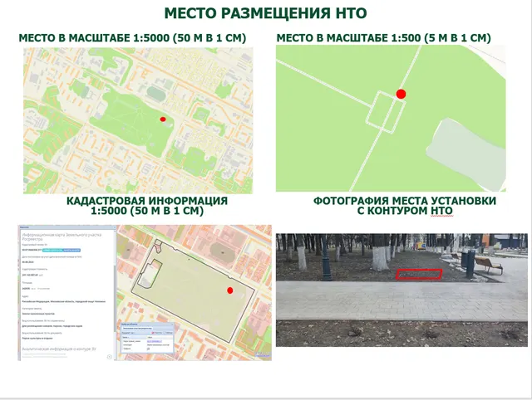Click heading 'КАДАСТРОВАЯ ИНФОРМАЦИЯ'
The width and height of the screenshot is (532, 400).
(x=147, y=201)
